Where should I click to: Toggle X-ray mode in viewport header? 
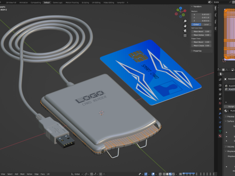160,174
